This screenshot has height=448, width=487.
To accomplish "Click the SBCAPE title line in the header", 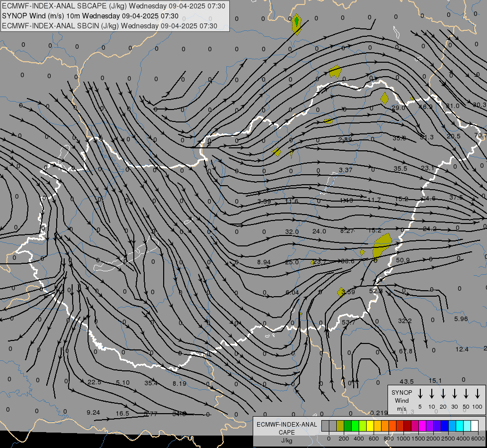I will [113, 6].
